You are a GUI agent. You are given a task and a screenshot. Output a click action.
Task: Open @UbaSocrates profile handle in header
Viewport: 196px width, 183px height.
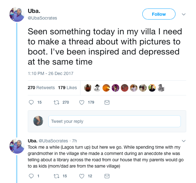coord(43,18)
